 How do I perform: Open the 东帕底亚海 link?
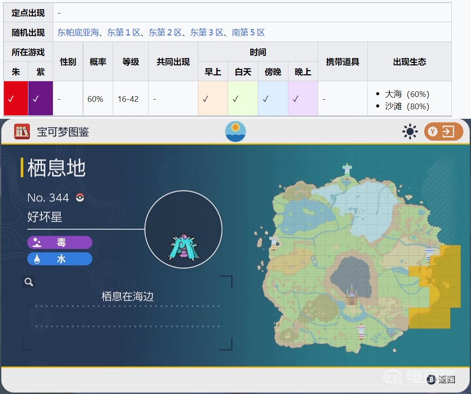pyautogui.click(x=78, y=32)
